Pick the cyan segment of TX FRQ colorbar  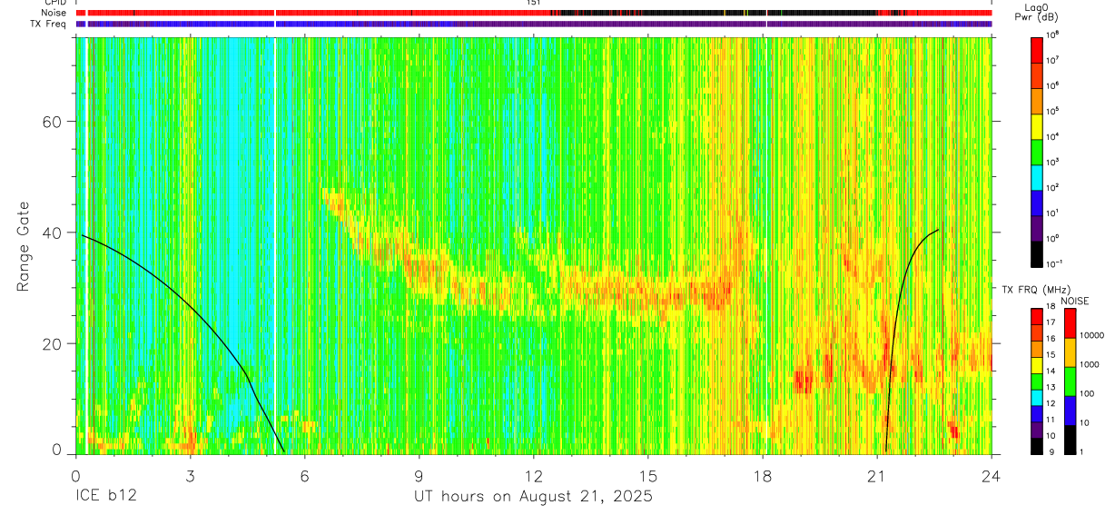tap(1036, 397)
